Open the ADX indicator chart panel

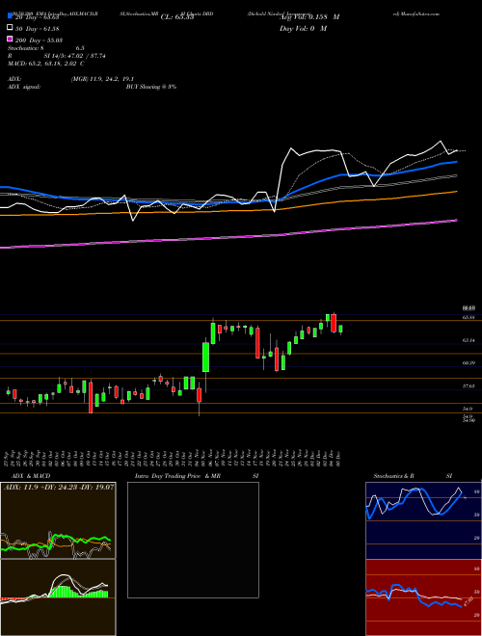(58, 520)
